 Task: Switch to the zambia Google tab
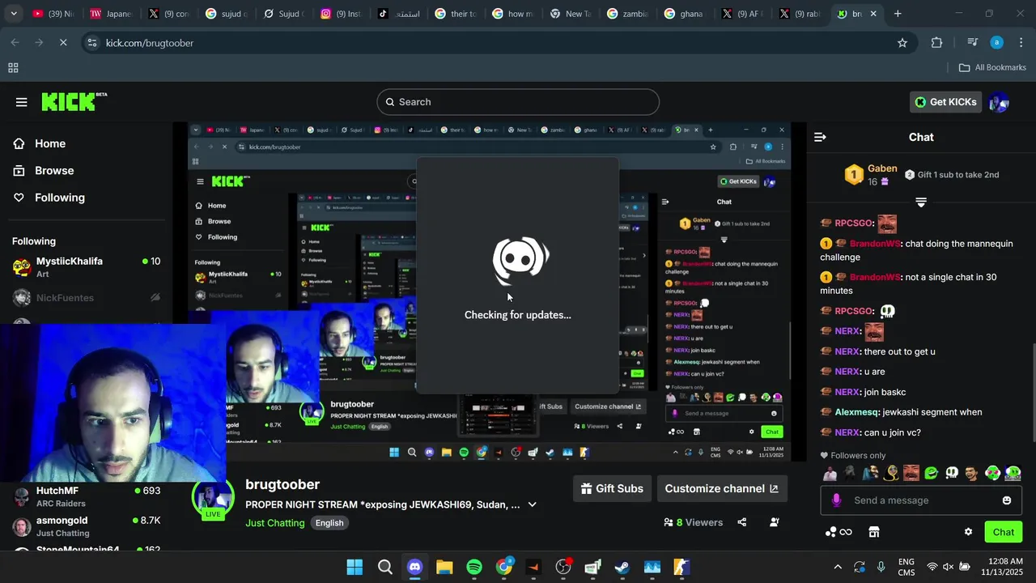(x=629, y=14)
